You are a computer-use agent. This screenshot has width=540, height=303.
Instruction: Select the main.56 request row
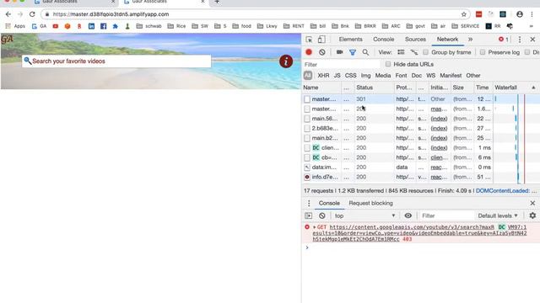421,119
